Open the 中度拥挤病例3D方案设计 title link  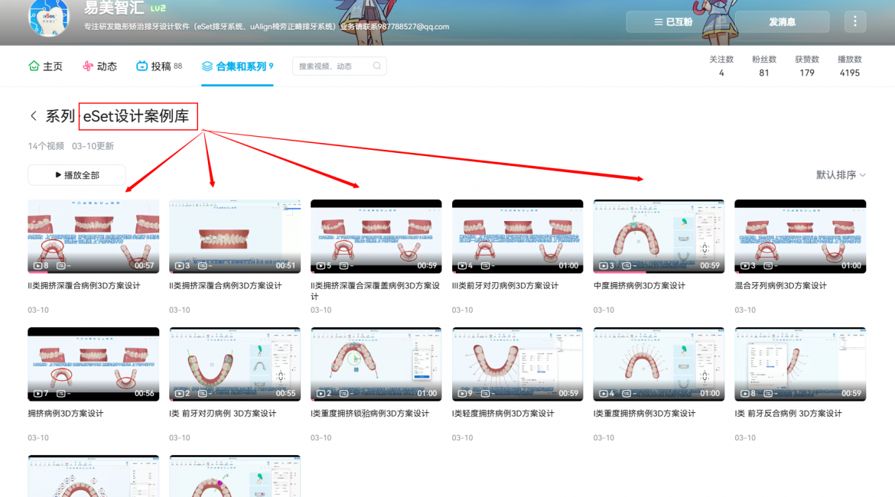tap(640, 286)
